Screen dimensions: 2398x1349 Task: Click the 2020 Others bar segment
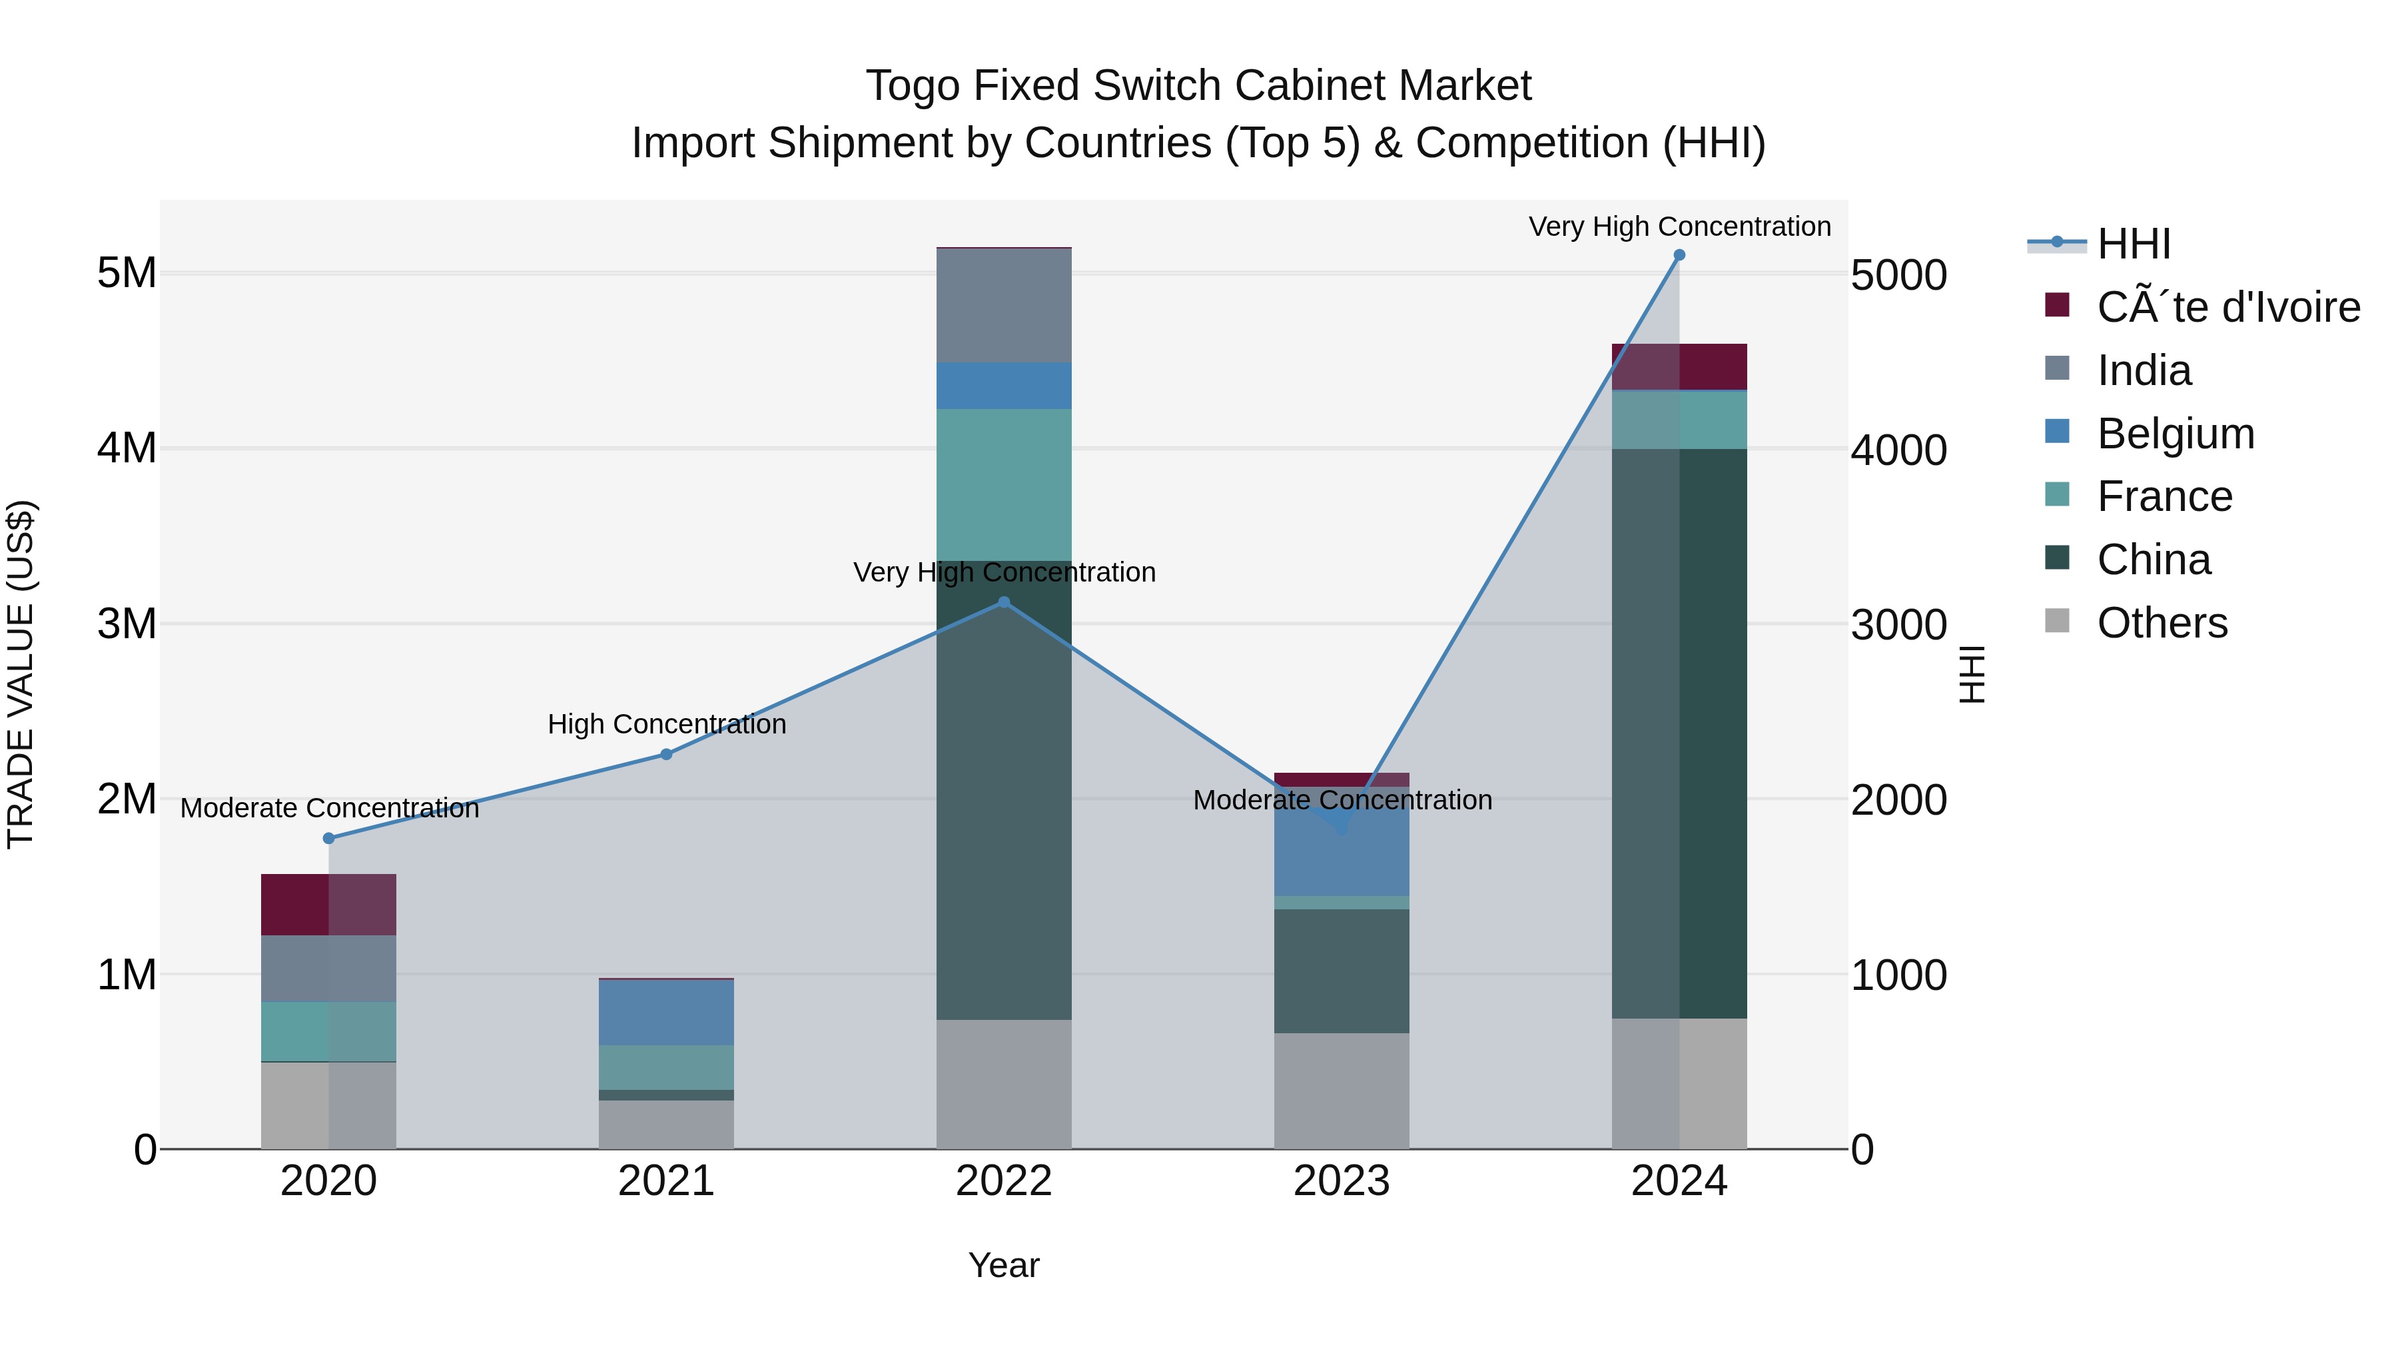point(328,1106)
